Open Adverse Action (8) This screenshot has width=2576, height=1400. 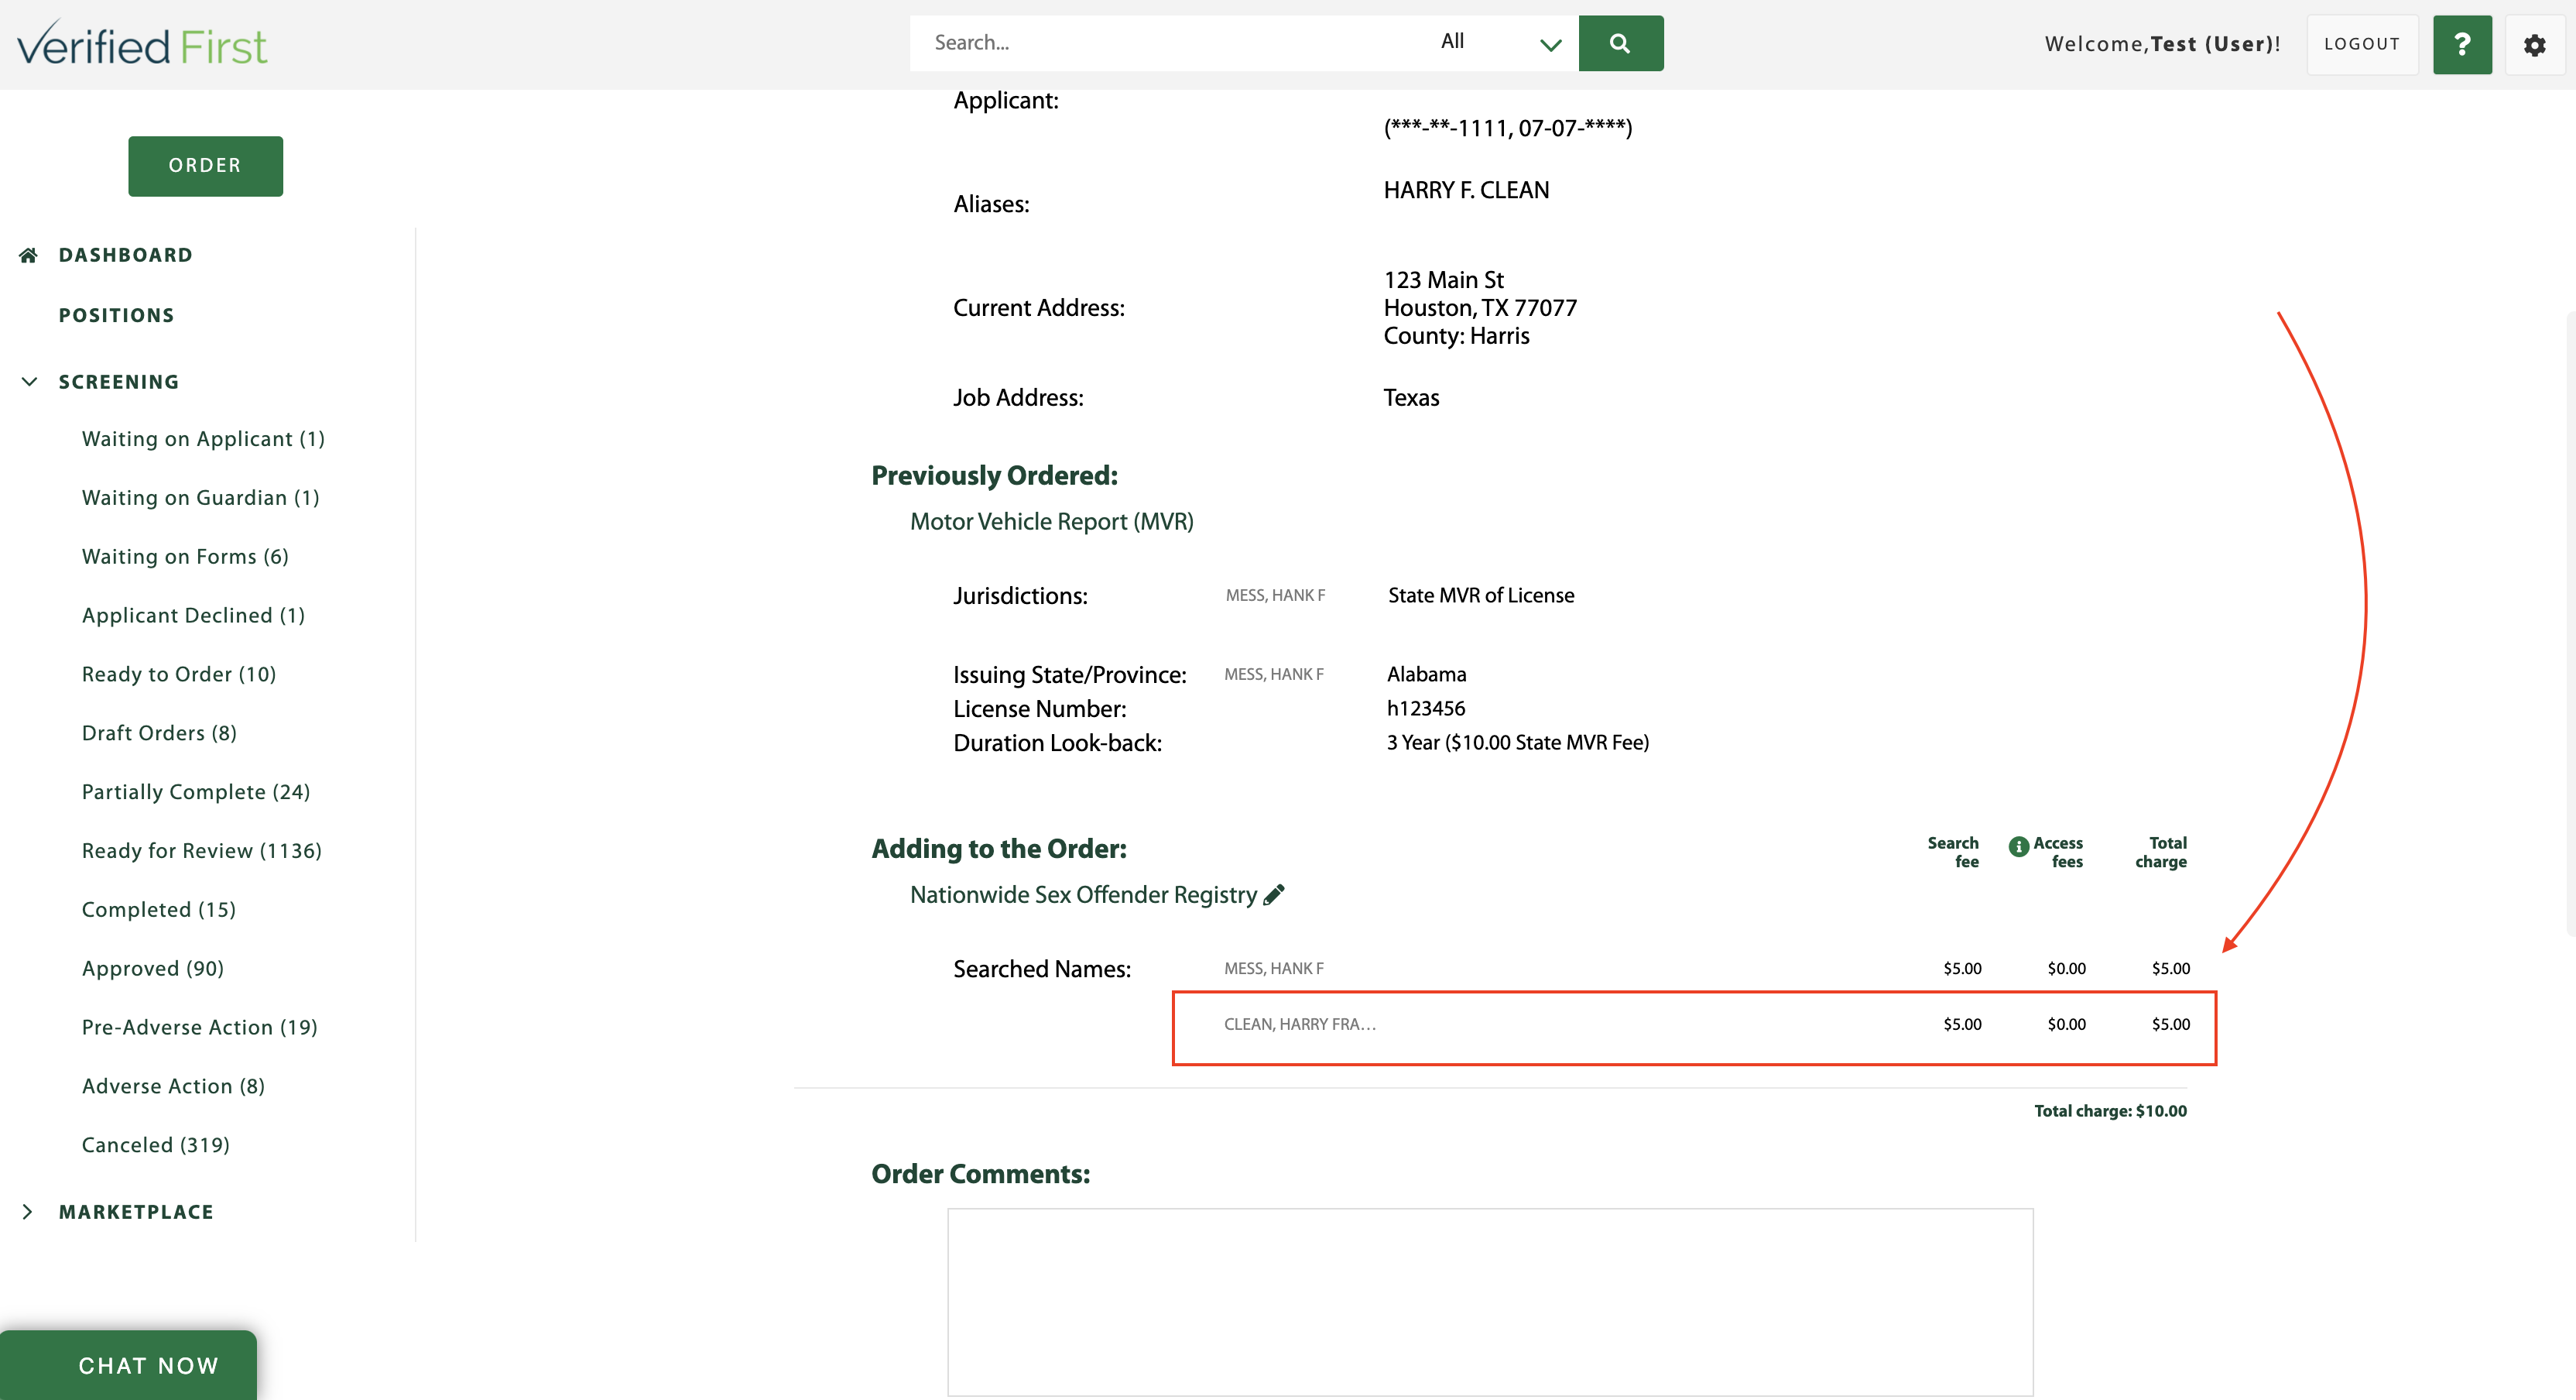click(173, 1086)
